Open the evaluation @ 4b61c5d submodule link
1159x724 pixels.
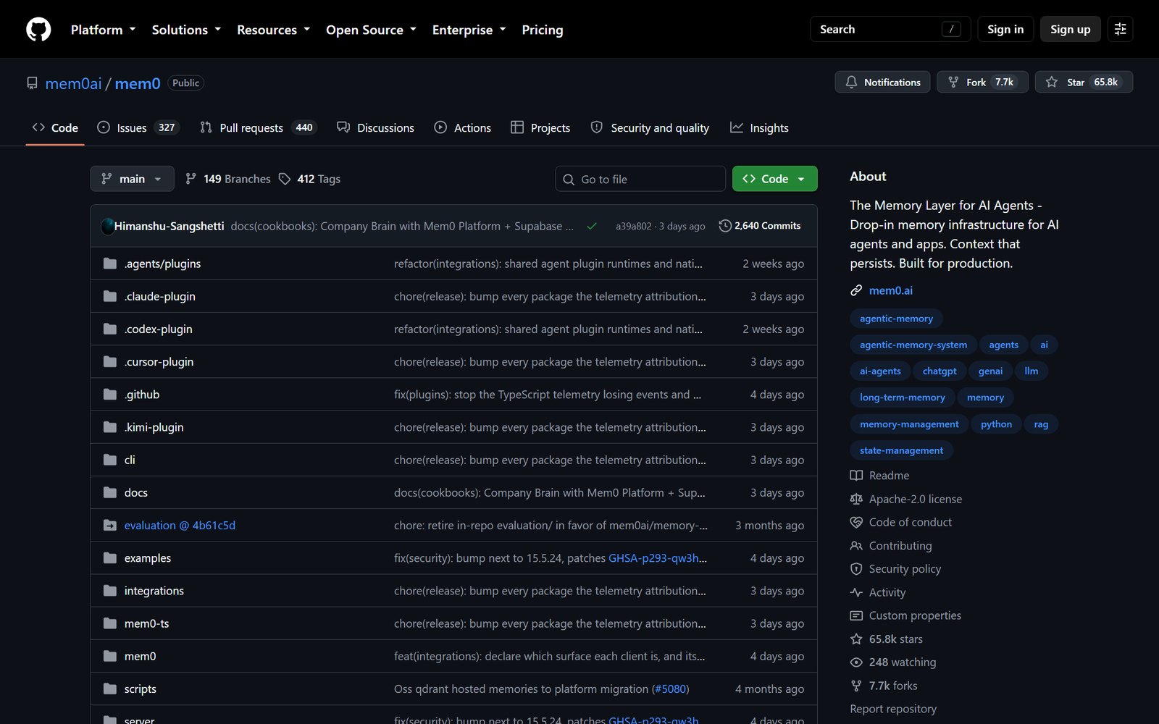(180, 525)
